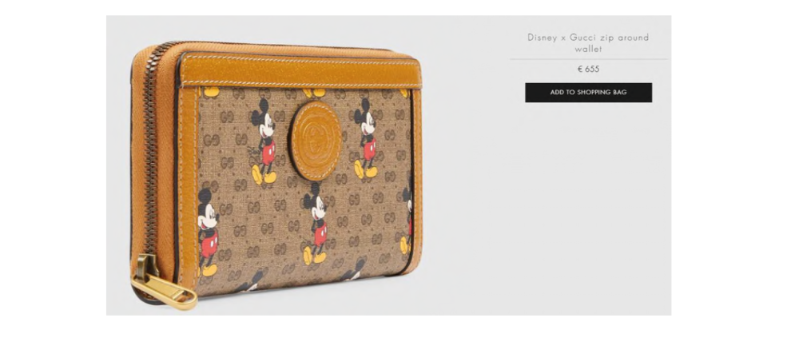Image resolution: width=799 pixels, height=342 pixels.
Task: Click the word Disney in the product title
Action: point(543,38)
